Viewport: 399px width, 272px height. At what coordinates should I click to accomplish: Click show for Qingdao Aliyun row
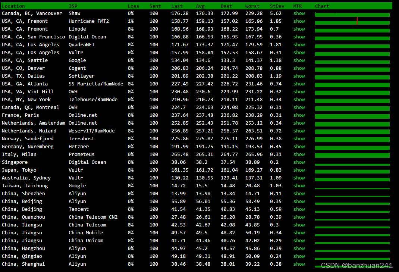(x=299, y=256)
